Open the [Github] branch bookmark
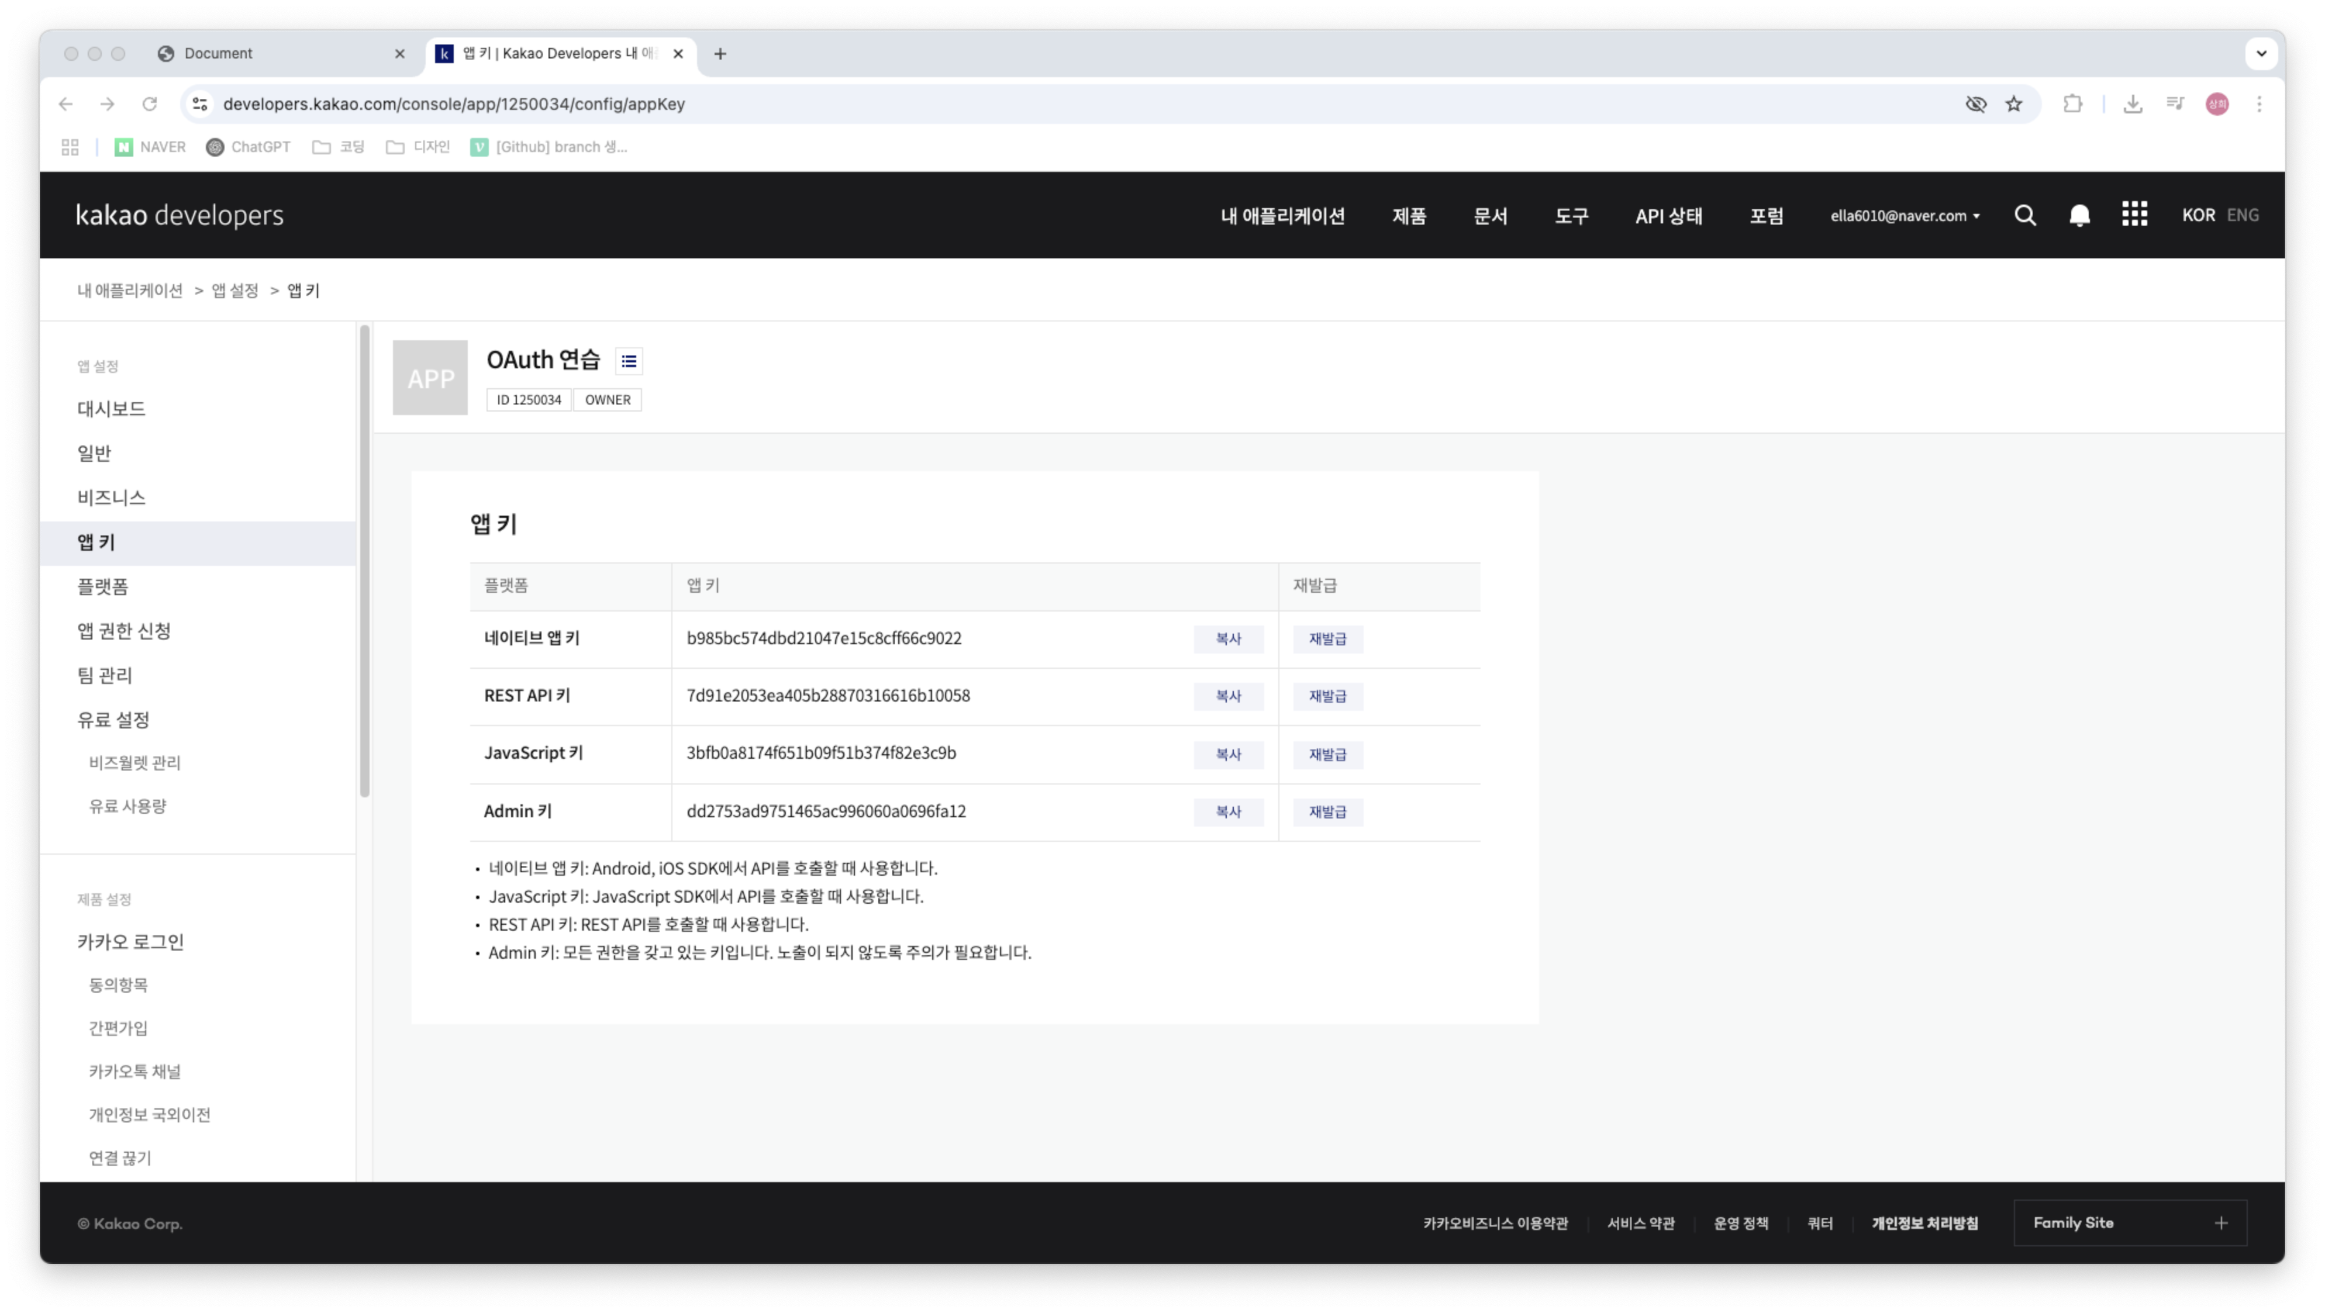2325x1313 pixels. (549, 147)
